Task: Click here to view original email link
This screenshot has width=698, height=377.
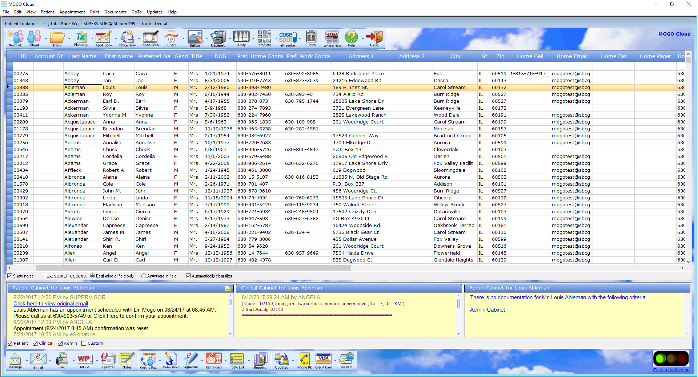Action: (x=51, y=304)
